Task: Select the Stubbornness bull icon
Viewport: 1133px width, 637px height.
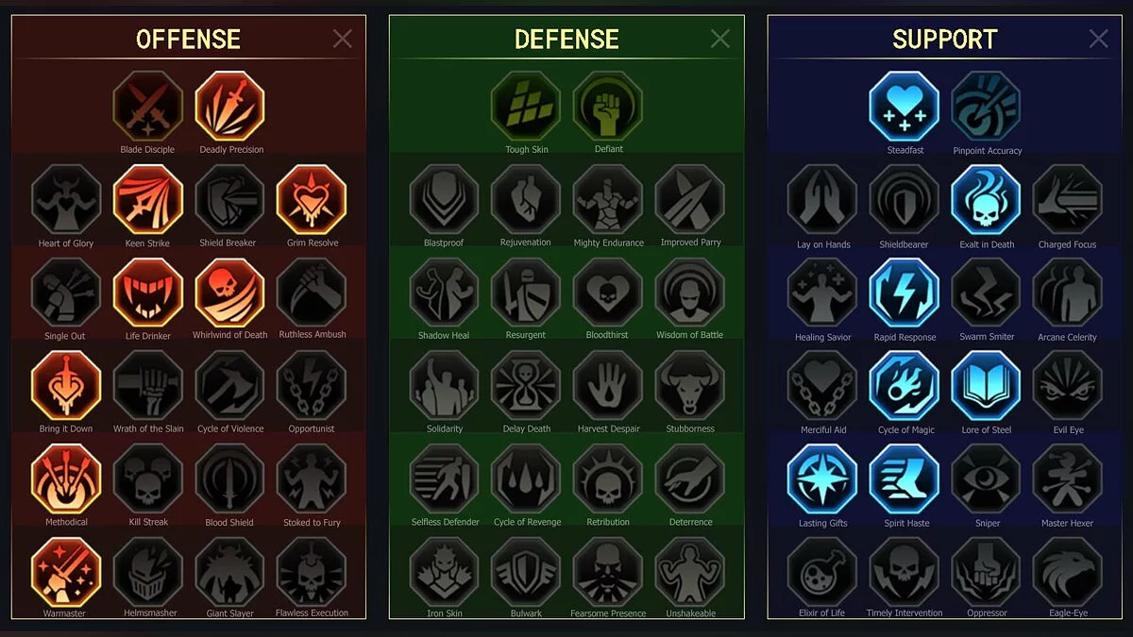Action: coord(690,385)
